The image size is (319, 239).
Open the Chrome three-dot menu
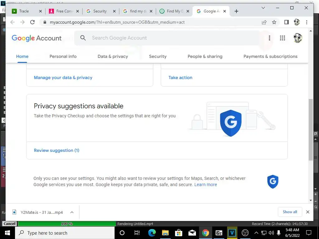307,22
